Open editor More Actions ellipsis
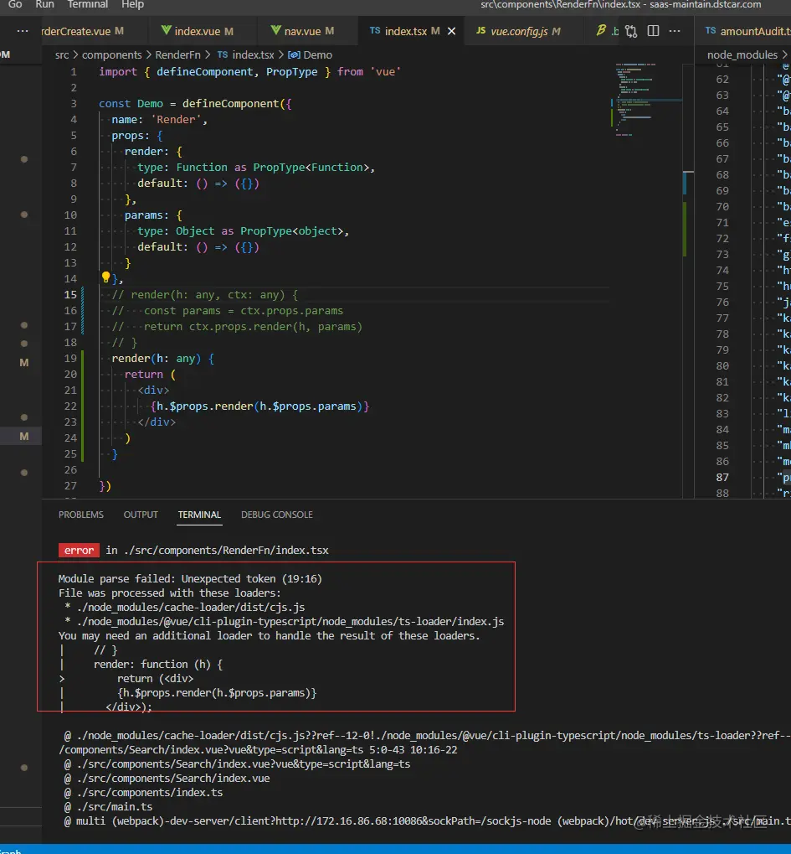 coord(675,31)
